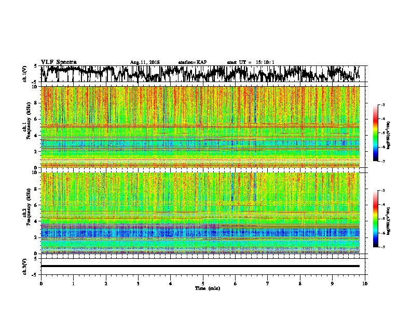Image resolution: width=411 pixels, height=318 pixels.
Task: Click the "10" kHz tick of ch.2 frequency axis
Action: pos(35,173)
